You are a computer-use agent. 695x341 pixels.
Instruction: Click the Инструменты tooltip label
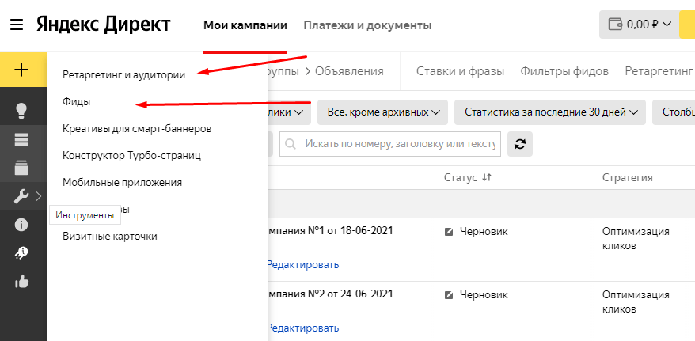point(85,216)
